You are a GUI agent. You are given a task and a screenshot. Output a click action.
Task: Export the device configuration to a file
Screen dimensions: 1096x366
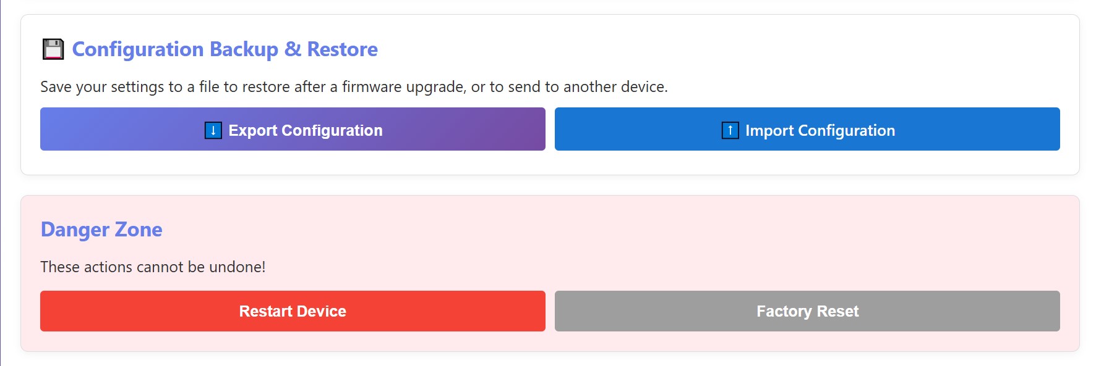(293, 129)
